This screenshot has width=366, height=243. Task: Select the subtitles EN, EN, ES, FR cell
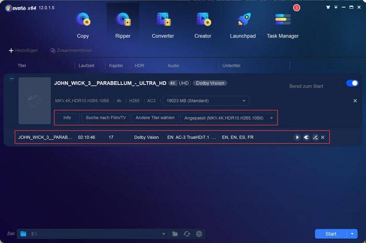pyautogui.click(x=237, y=137)
